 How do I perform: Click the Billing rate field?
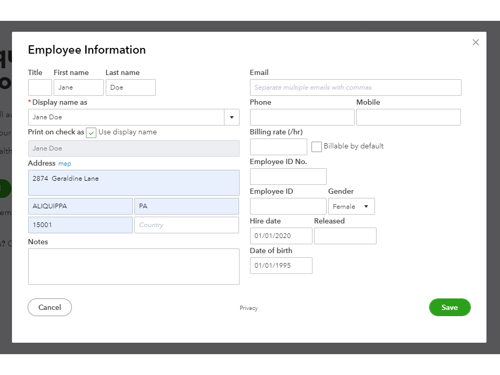[279, 147]
